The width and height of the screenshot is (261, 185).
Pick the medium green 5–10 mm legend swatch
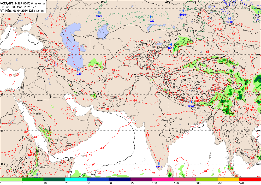[33, 180]
